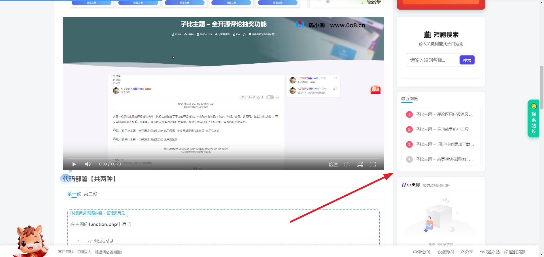The image size is (544, 257).
Task: Click the cartoon horse mascot
Action: coord(31,241)
